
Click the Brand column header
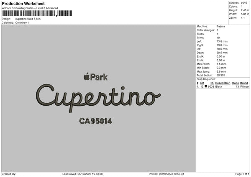coord(244,83)
